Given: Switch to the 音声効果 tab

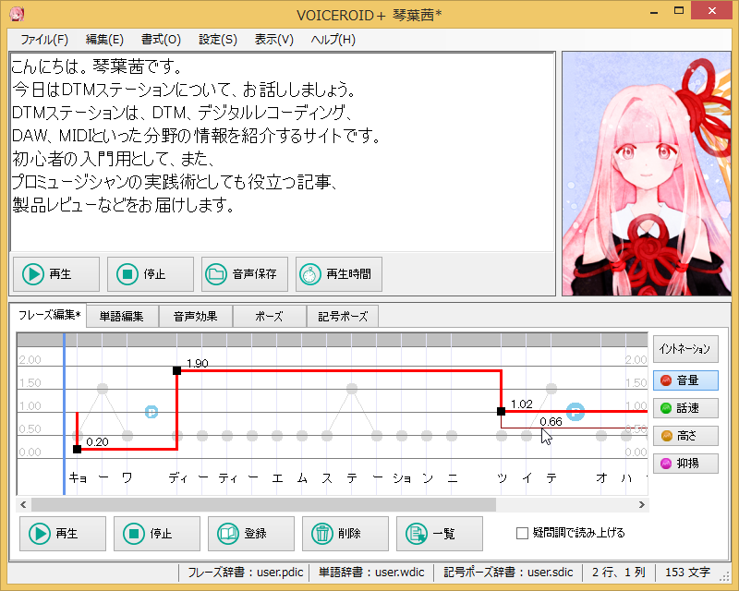Looking at the screenshot, I should point(195,316).
